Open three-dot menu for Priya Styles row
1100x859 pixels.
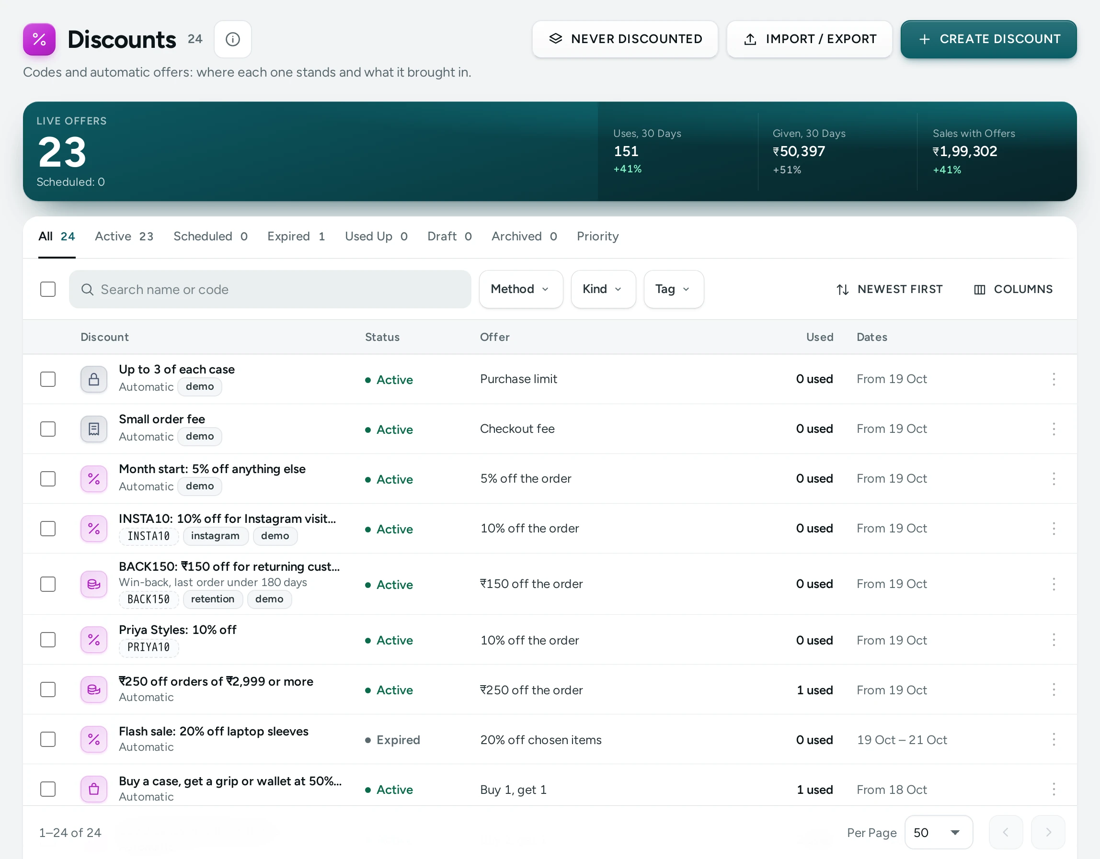pos(1054,640)
